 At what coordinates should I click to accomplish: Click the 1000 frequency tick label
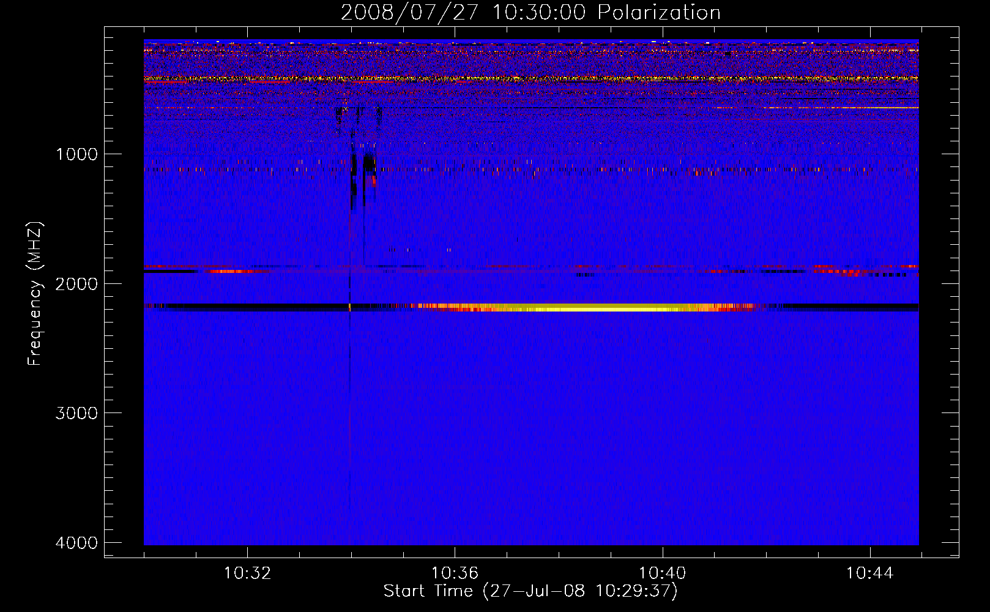pyautogui.click(x=77, y=154)
